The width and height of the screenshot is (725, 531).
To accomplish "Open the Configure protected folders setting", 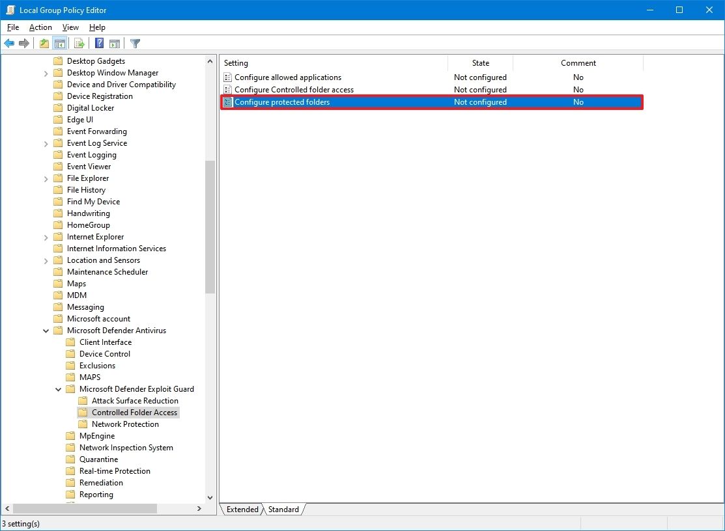I will click(283, 102).
